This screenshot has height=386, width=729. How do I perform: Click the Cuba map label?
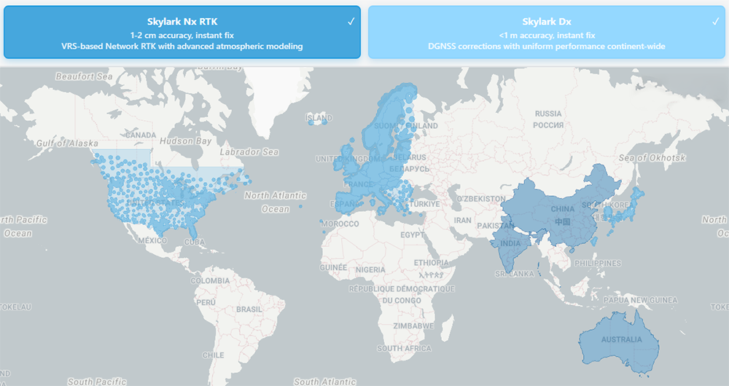click(x=195, y=243)
